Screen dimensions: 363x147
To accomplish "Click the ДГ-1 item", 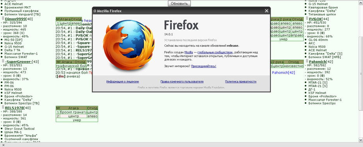I will (x=311, y=89).
